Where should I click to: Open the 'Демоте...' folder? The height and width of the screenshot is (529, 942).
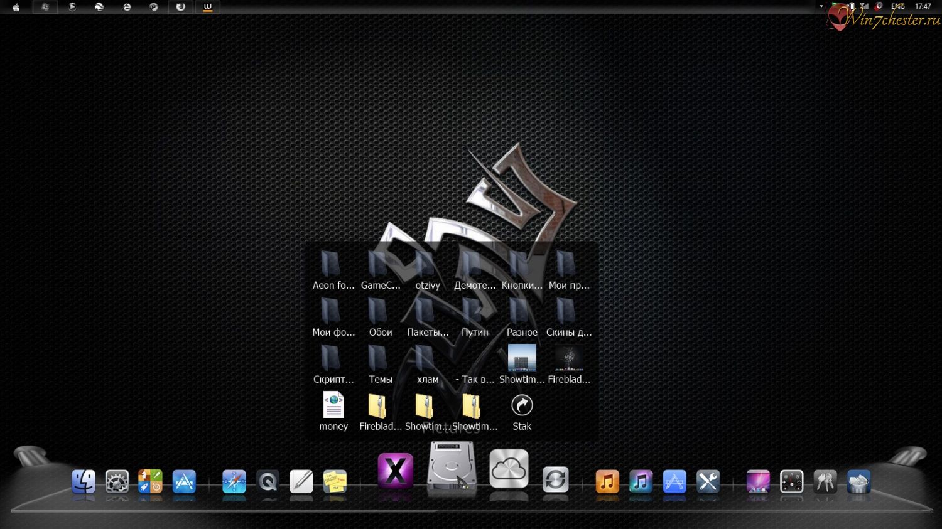click(x=475, y=271)
